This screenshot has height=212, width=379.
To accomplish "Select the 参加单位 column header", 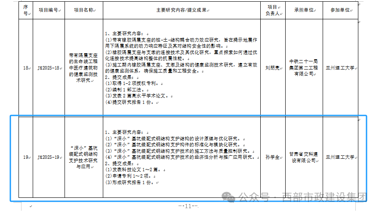I will coord(340,10).
